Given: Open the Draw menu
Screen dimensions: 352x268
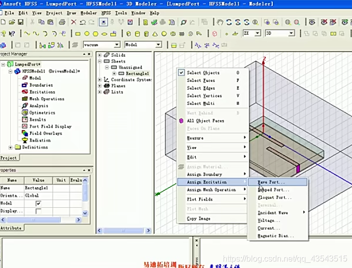Looking at the screenshot, I should 72,13.
